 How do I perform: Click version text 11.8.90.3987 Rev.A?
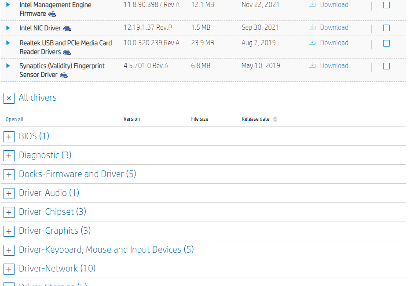click(x=151, y=5)
